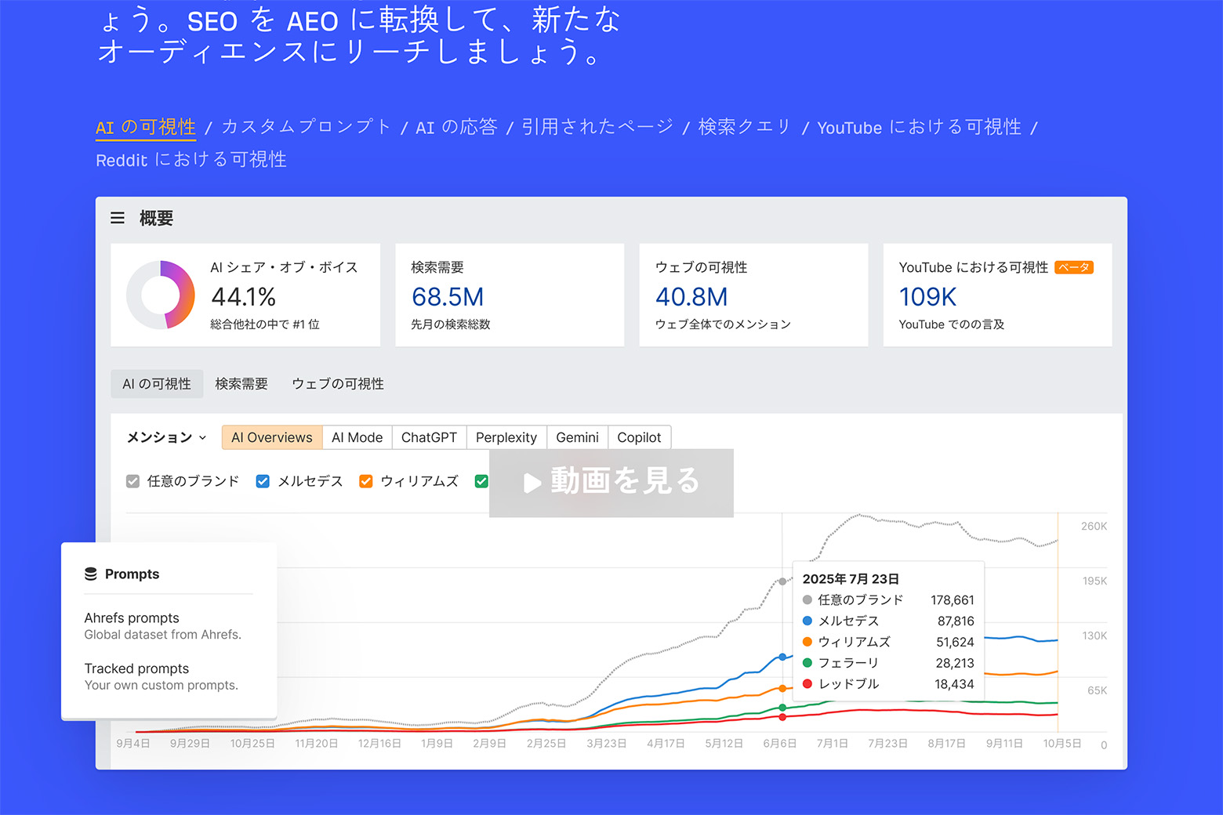Uncheck the メルセデス checkbox
1223x815 pixels.
(263, 481)
